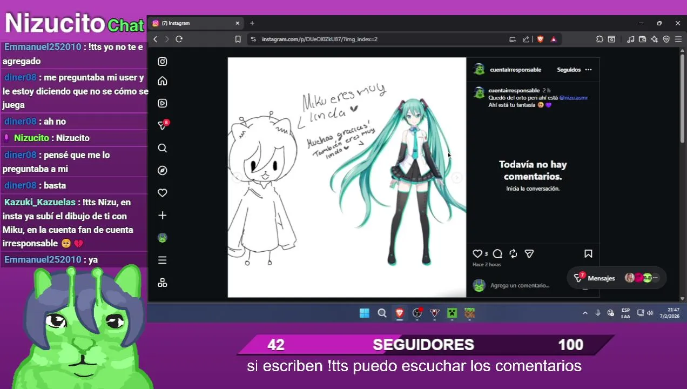Click the likes count next to heart
687x389 pixels.
click(486, 254)
